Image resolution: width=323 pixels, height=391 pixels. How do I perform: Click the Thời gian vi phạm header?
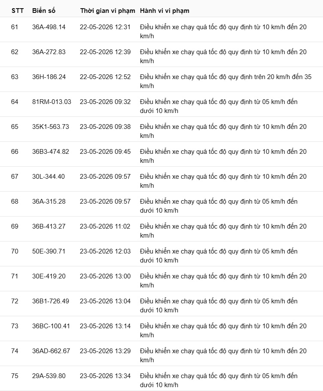coord(108,11)
